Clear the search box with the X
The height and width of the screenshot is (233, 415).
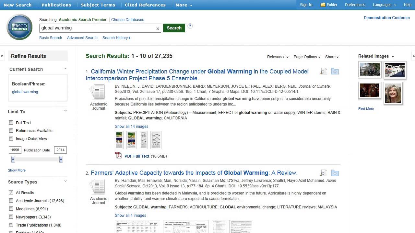click(158, 28)
